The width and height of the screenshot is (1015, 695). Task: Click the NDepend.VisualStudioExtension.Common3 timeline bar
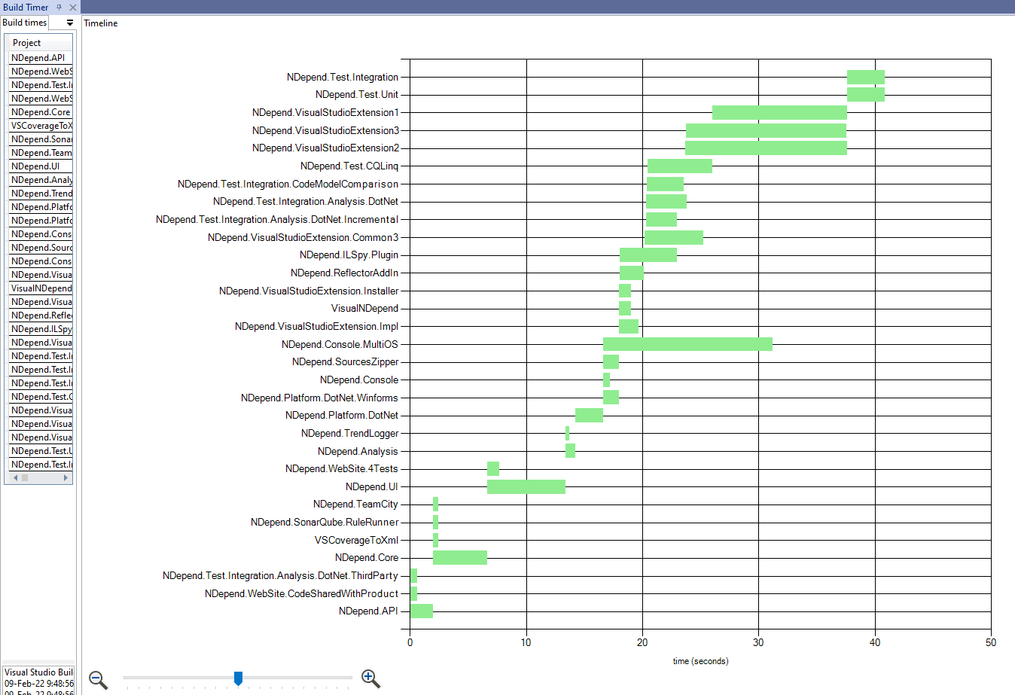[674, 237]
